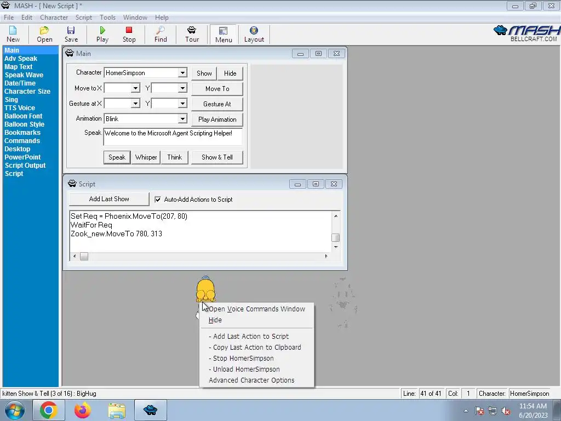
Task: Choose Add Last Action to Script
Action: [x=257, y=337]
